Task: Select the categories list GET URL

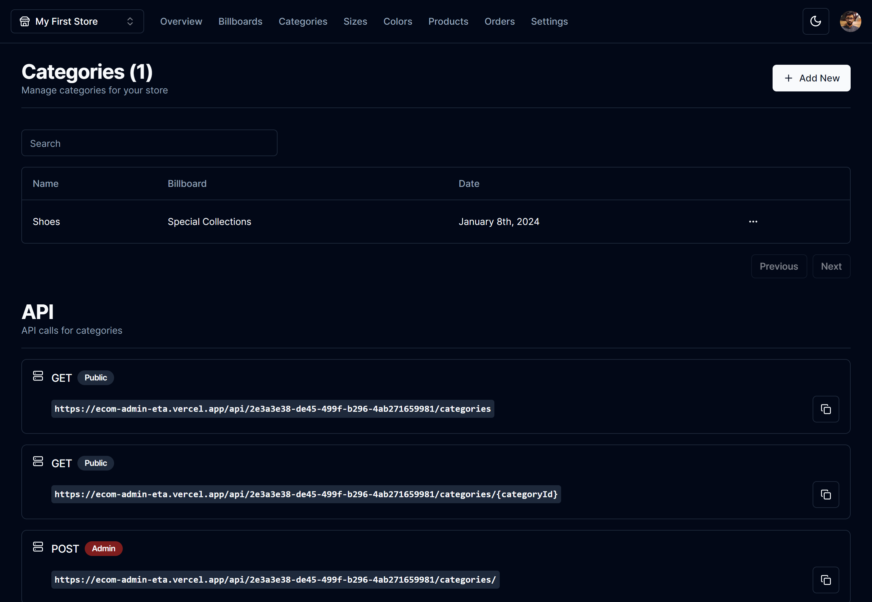Action: click(273, 409)
